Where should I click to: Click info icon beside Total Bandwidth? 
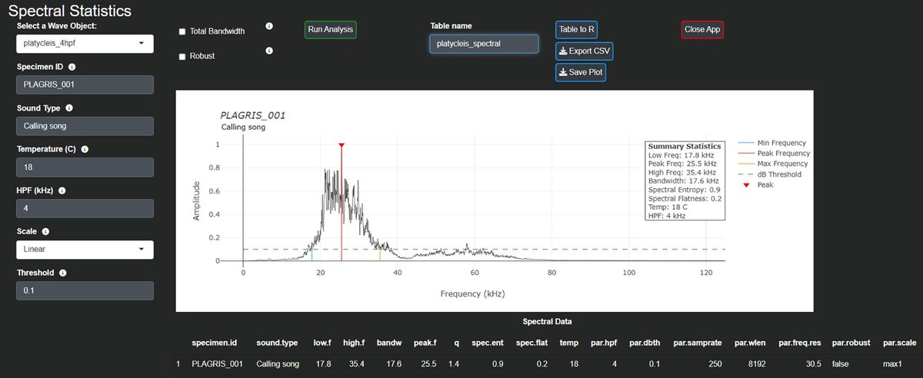tap(269, 26)
